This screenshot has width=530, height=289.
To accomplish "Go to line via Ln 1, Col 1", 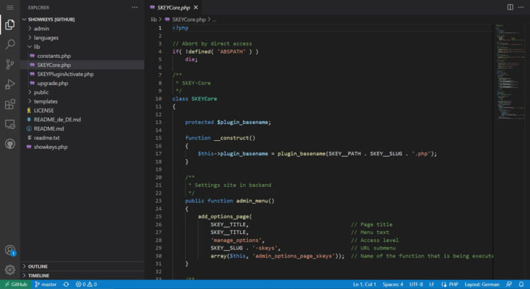I will tap(364, 284).
